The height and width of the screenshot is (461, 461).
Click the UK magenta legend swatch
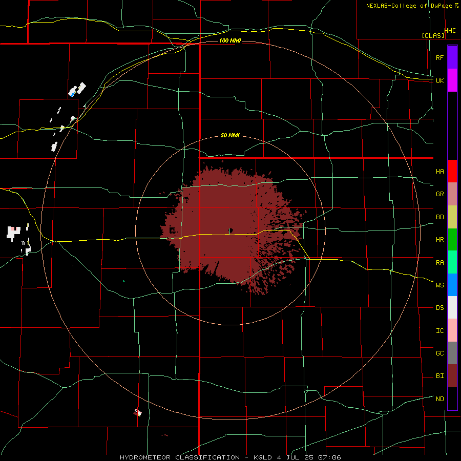452,80
